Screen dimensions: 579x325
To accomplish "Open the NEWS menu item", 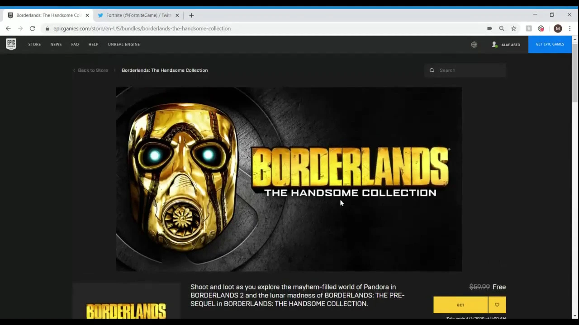I will [x=56, y=44].
